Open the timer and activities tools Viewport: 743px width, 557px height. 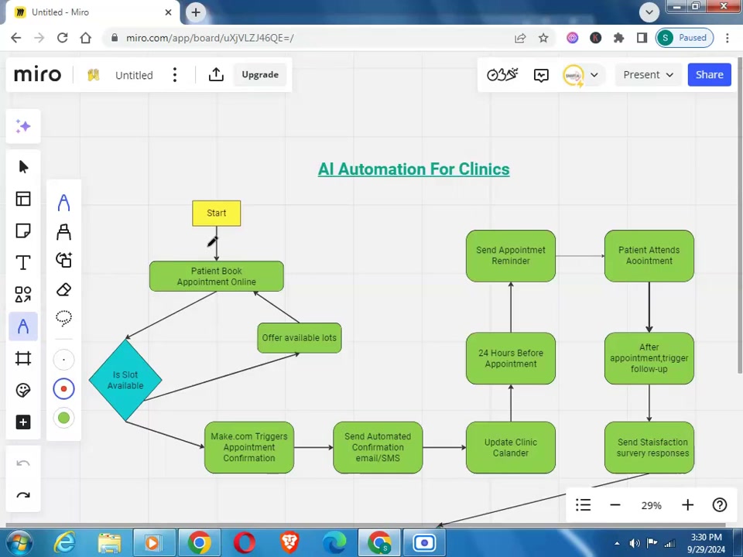pos(502,74)
